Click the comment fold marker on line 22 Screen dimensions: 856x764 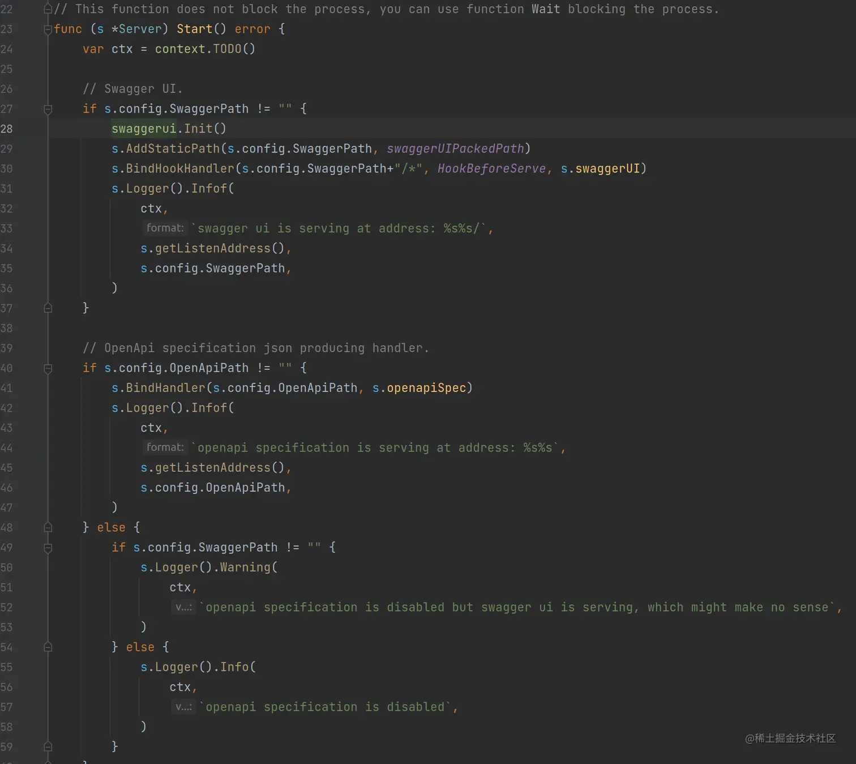pos(48,9)
